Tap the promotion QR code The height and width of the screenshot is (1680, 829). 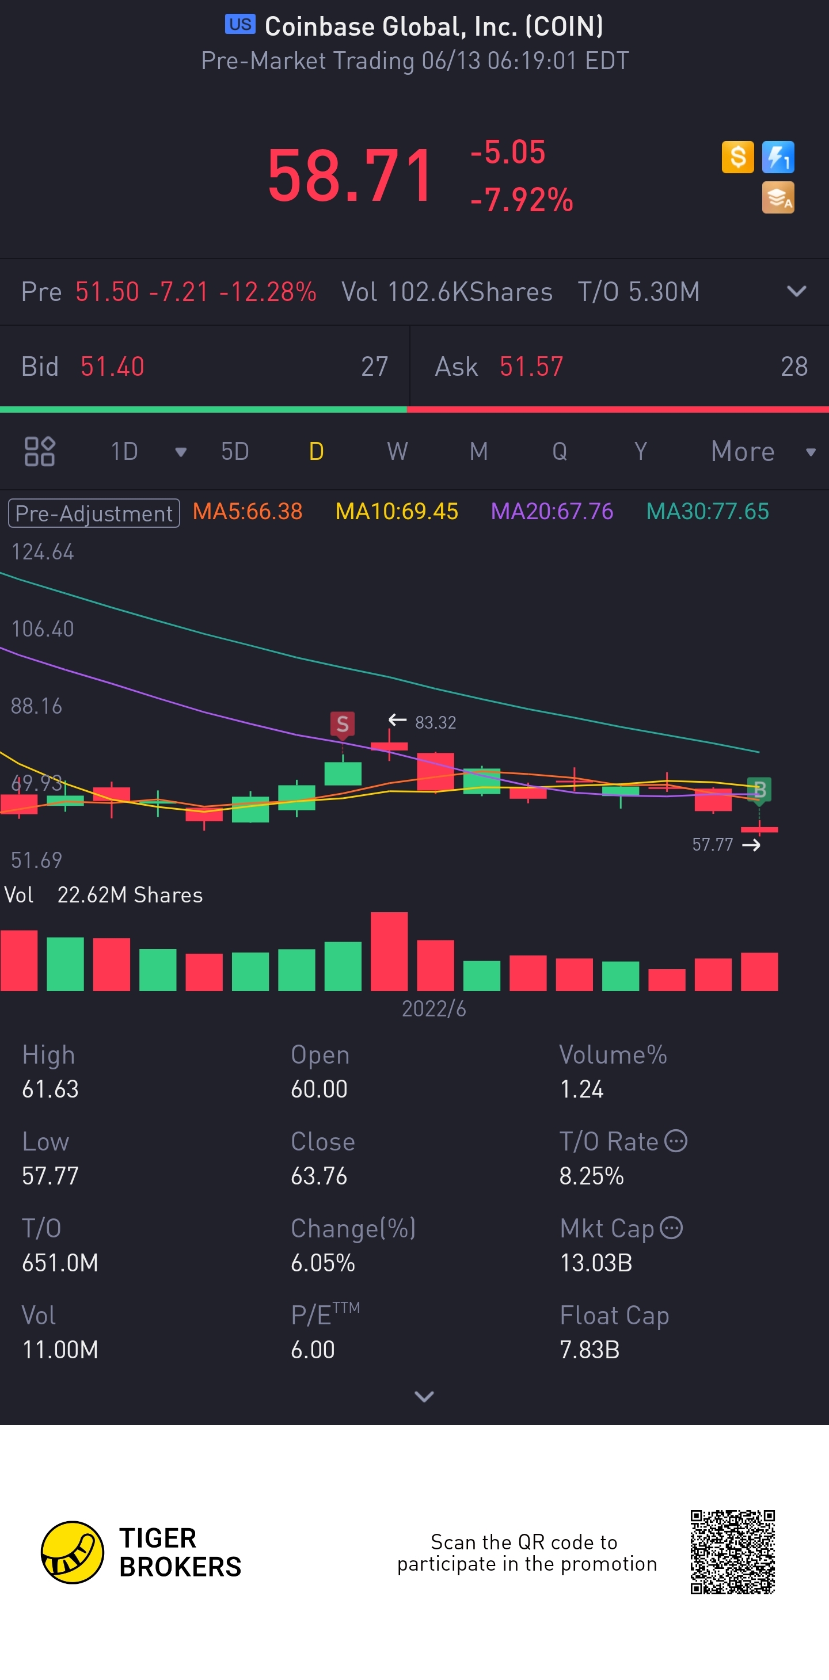pyautogui.click(x=732, y=1552)
